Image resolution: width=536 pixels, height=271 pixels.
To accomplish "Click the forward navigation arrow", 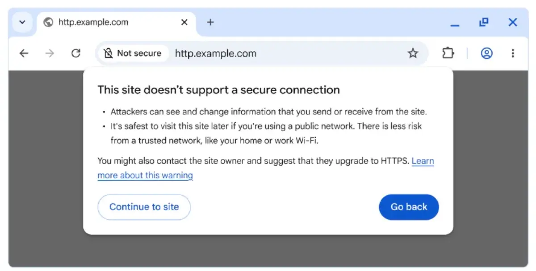I will (49, 53).
